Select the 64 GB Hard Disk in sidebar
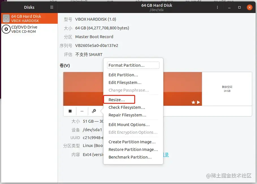Viewport: 257px width, 184px height. point(29,18)
